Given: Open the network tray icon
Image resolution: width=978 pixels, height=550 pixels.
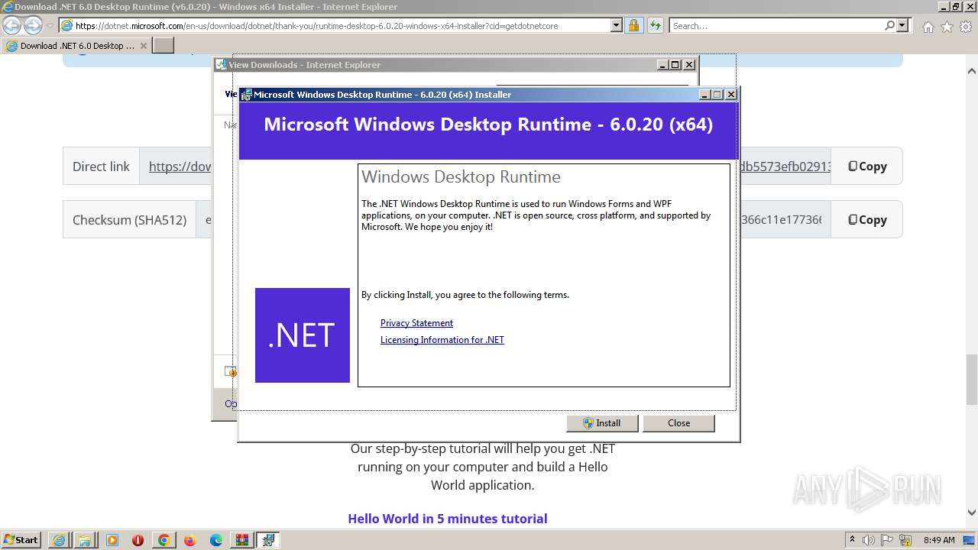Looking at the screenshot, I should pos(906,540).
